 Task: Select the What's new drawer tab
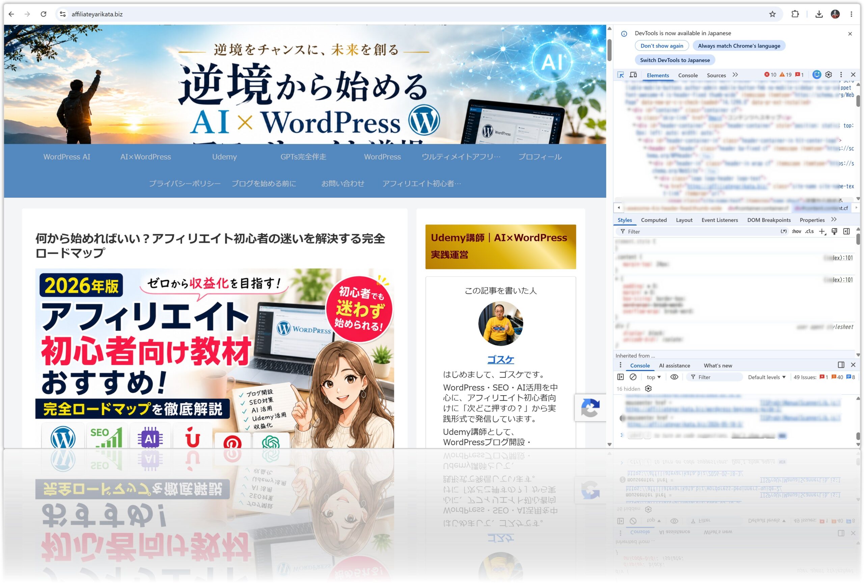(718, 365)
